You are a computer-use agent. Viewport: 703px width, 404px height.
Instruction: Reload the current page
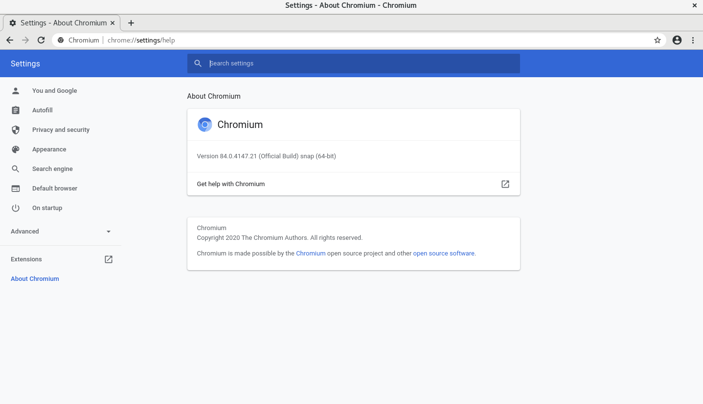[x=41, y=40]
